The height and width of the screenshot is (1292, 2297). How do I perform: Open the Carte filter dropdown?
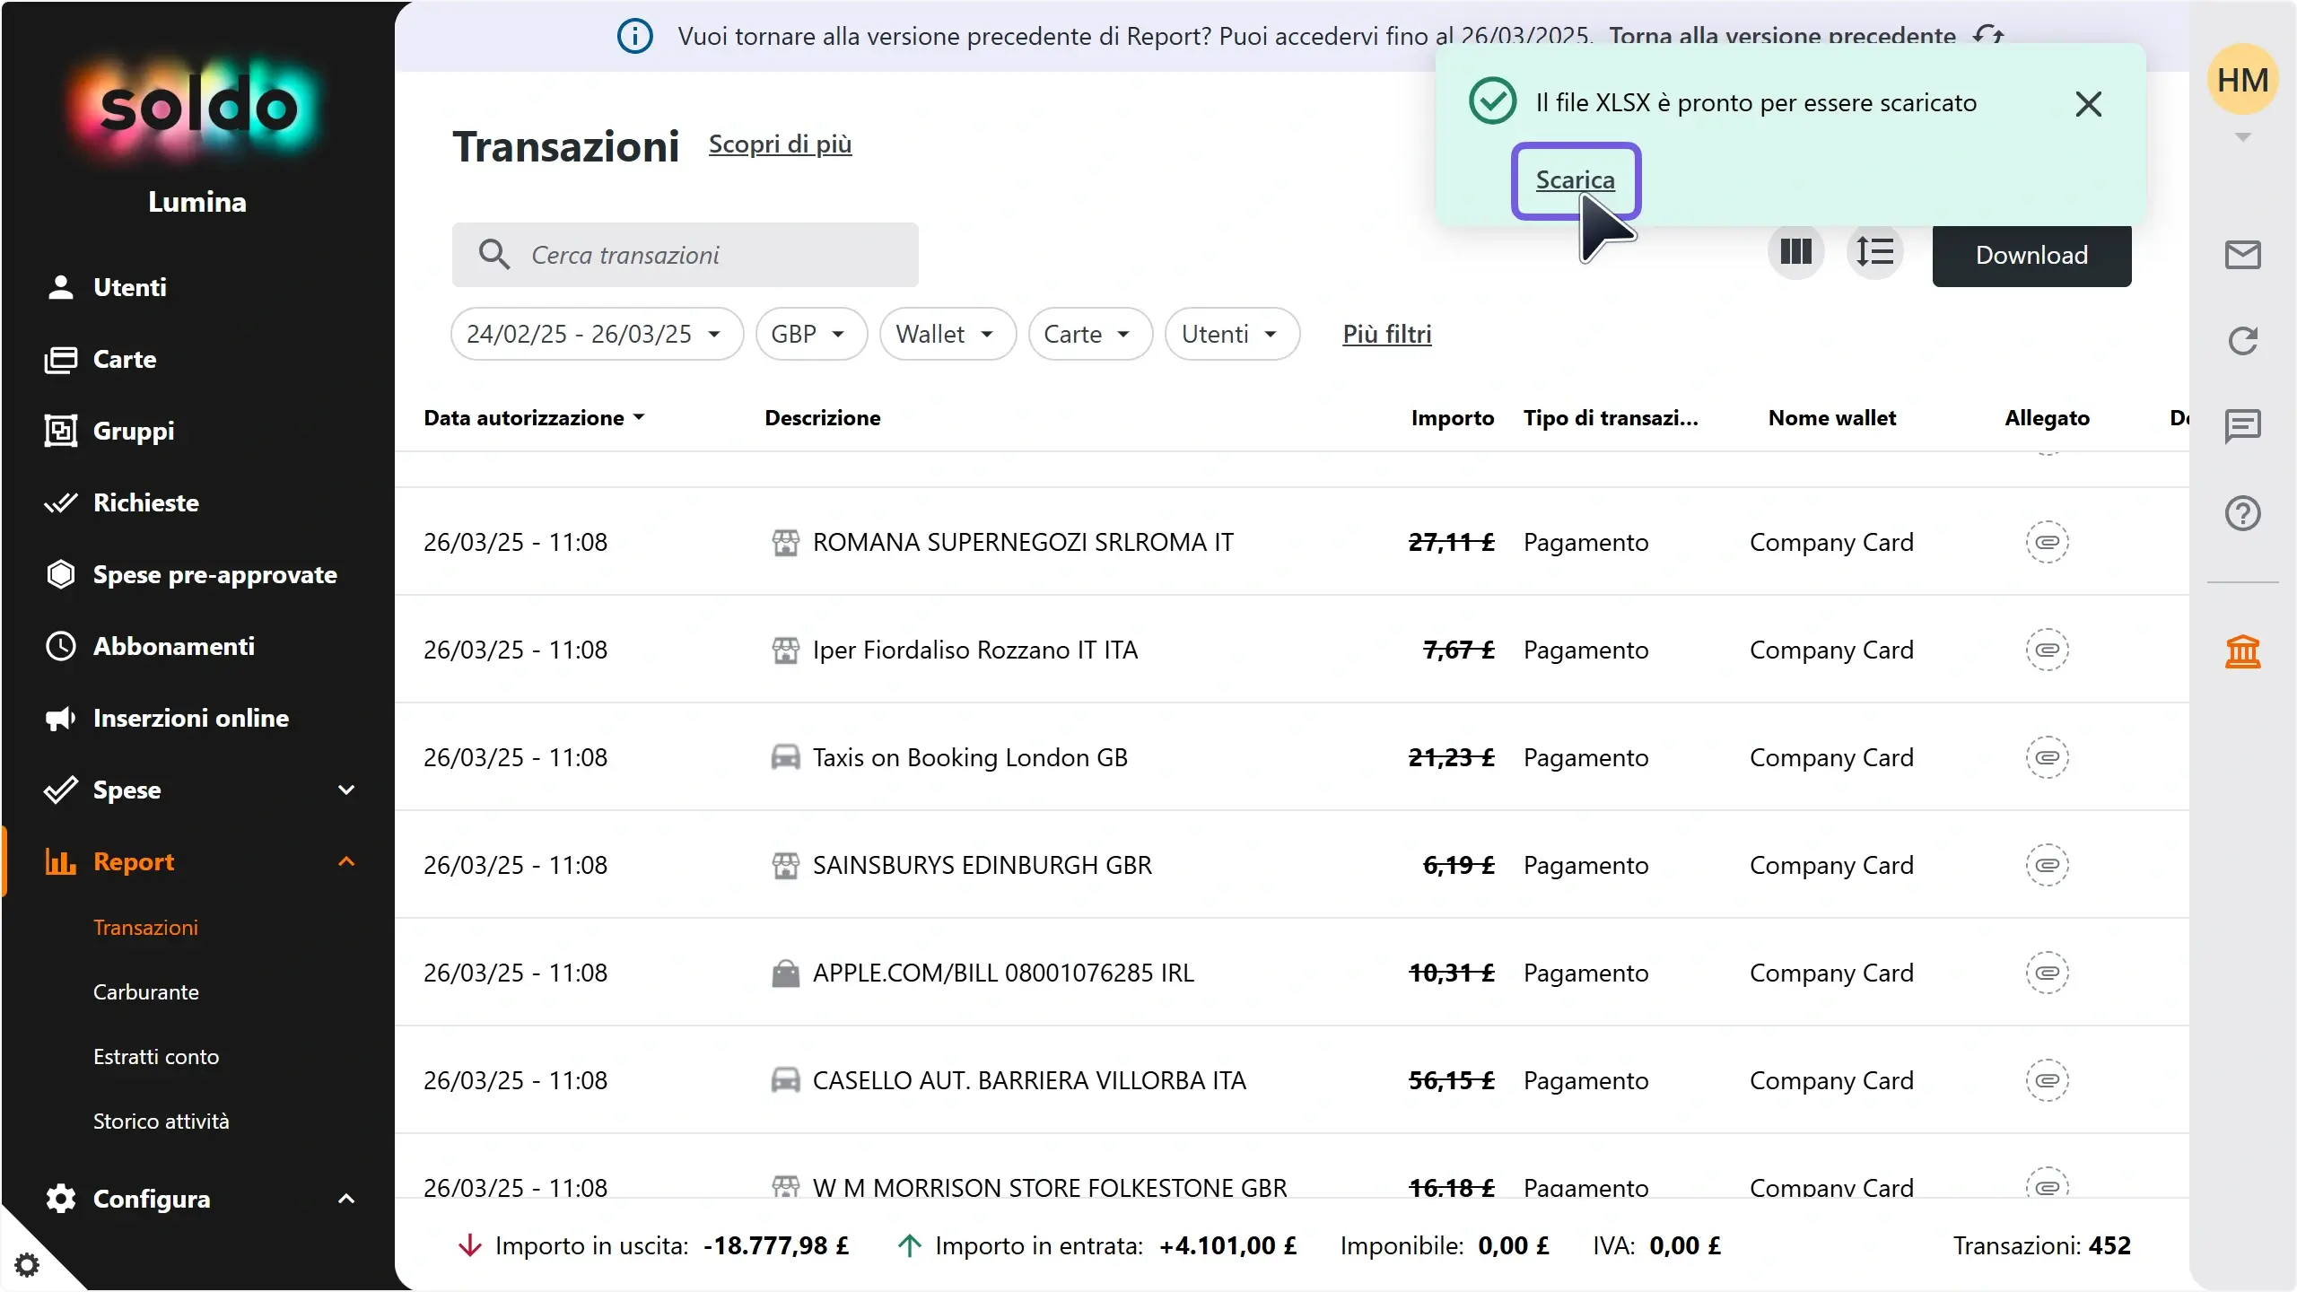(x=1090, y=334)
